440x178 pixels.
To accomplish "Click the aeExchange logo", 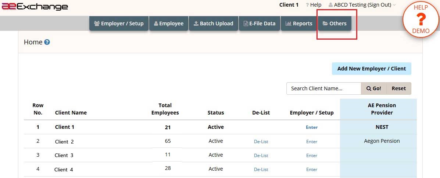I will (35, 7).
